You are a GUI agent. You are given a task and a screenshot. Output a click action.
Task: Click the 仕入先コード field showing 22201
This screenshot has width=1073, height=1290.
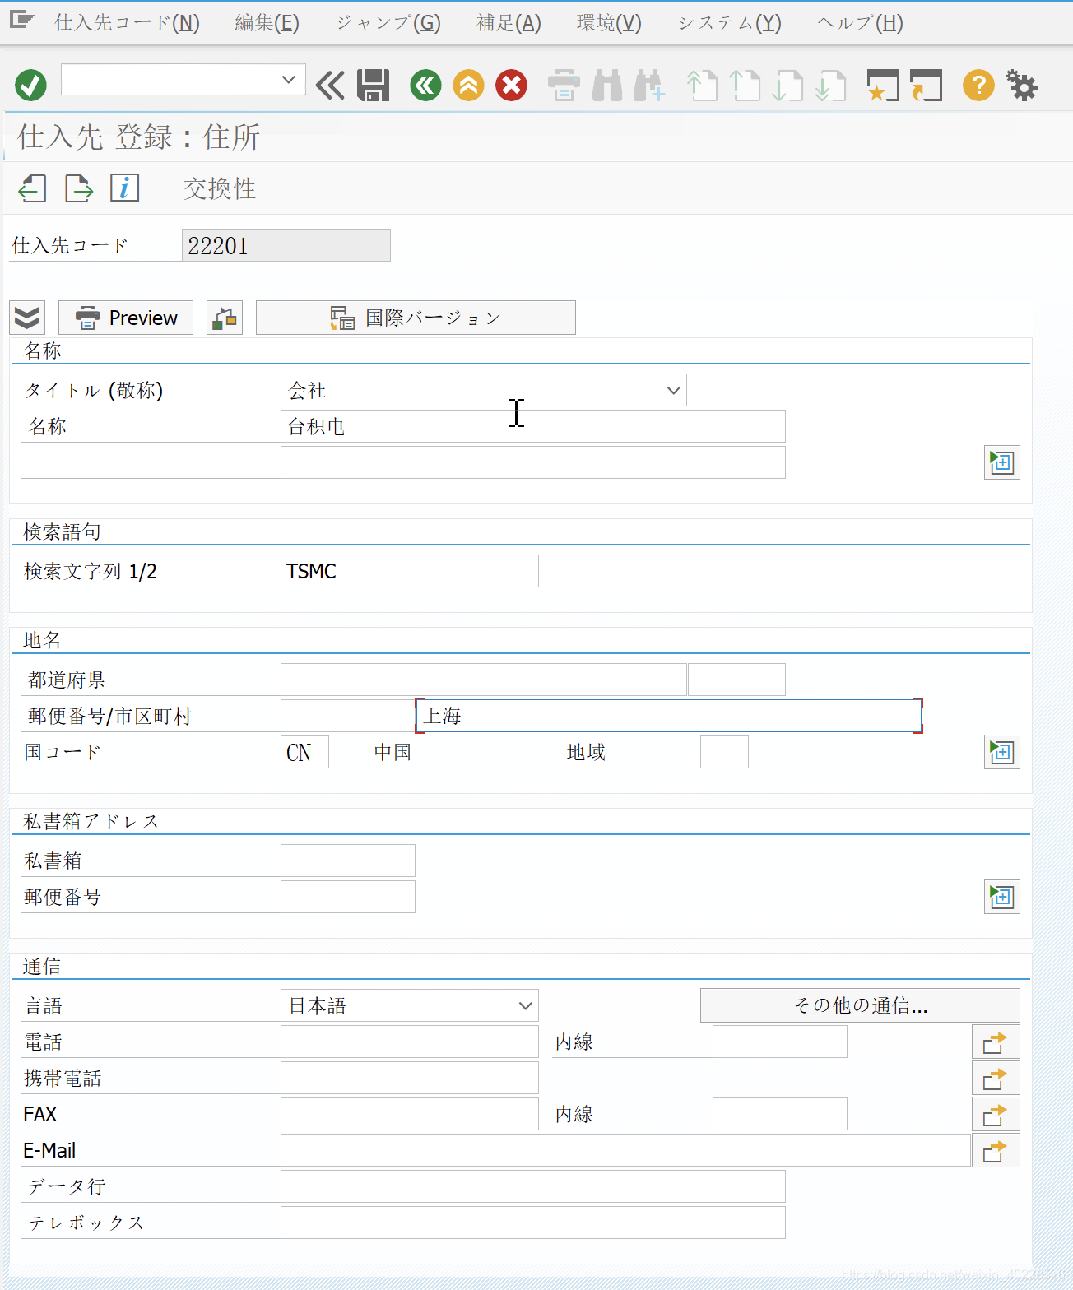point(286,245)
